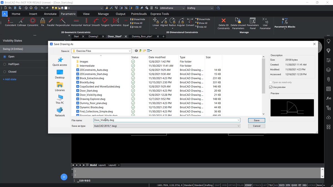Expand the Linear constraint dropdown
Image resolution: width=333 pixels, height=187 pixels.
(x=156, y=28)
